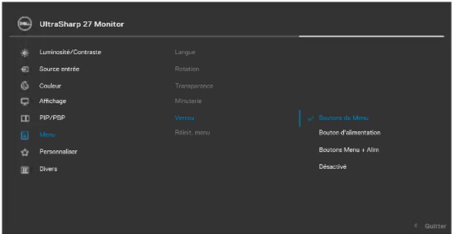452x234 pixels.
Task: Open the Affichage menu
Action: pyautogui.click(x=53, y=101)
